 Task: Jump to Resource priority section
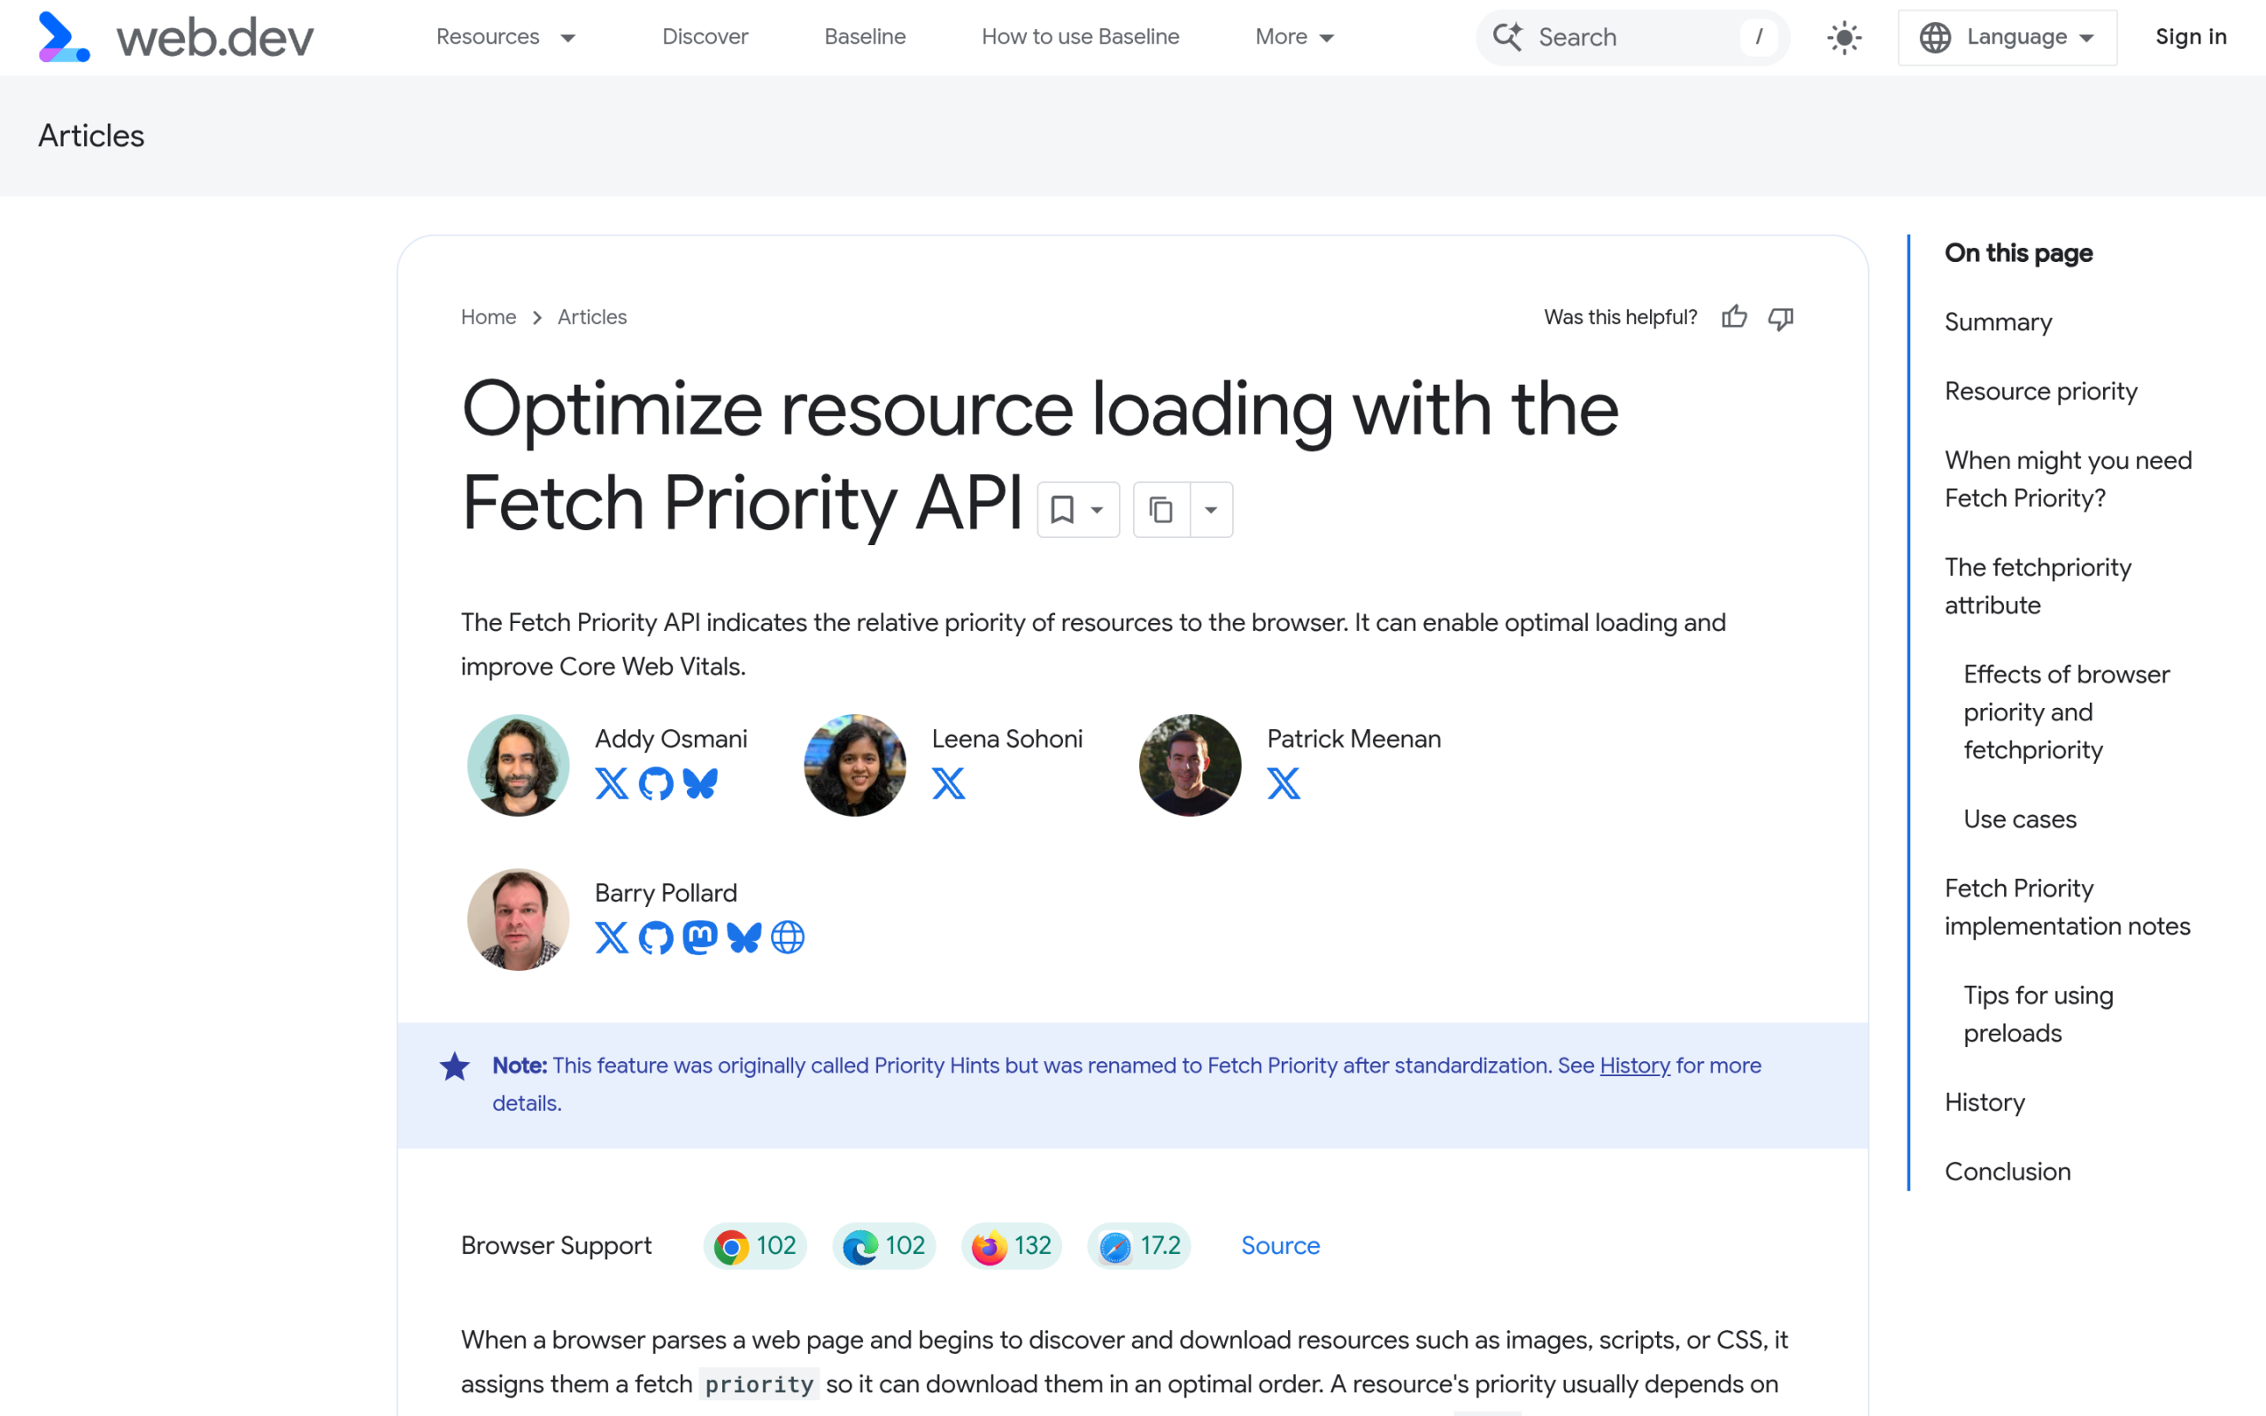[2041, 391]
